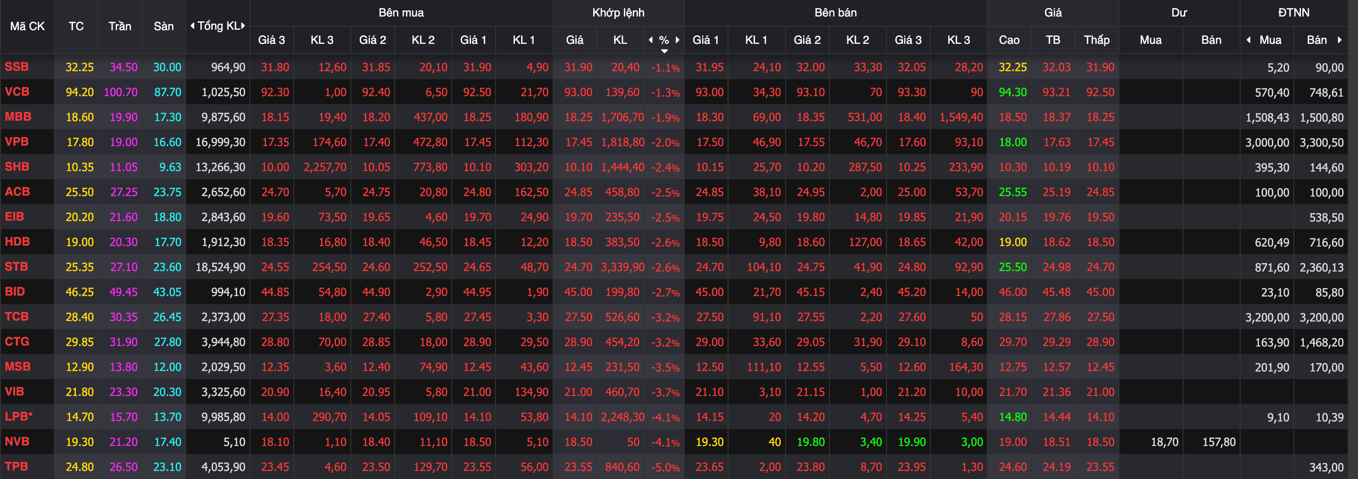
Task: Toggle sort indicator under % column
Action: (x=664, y=51)
